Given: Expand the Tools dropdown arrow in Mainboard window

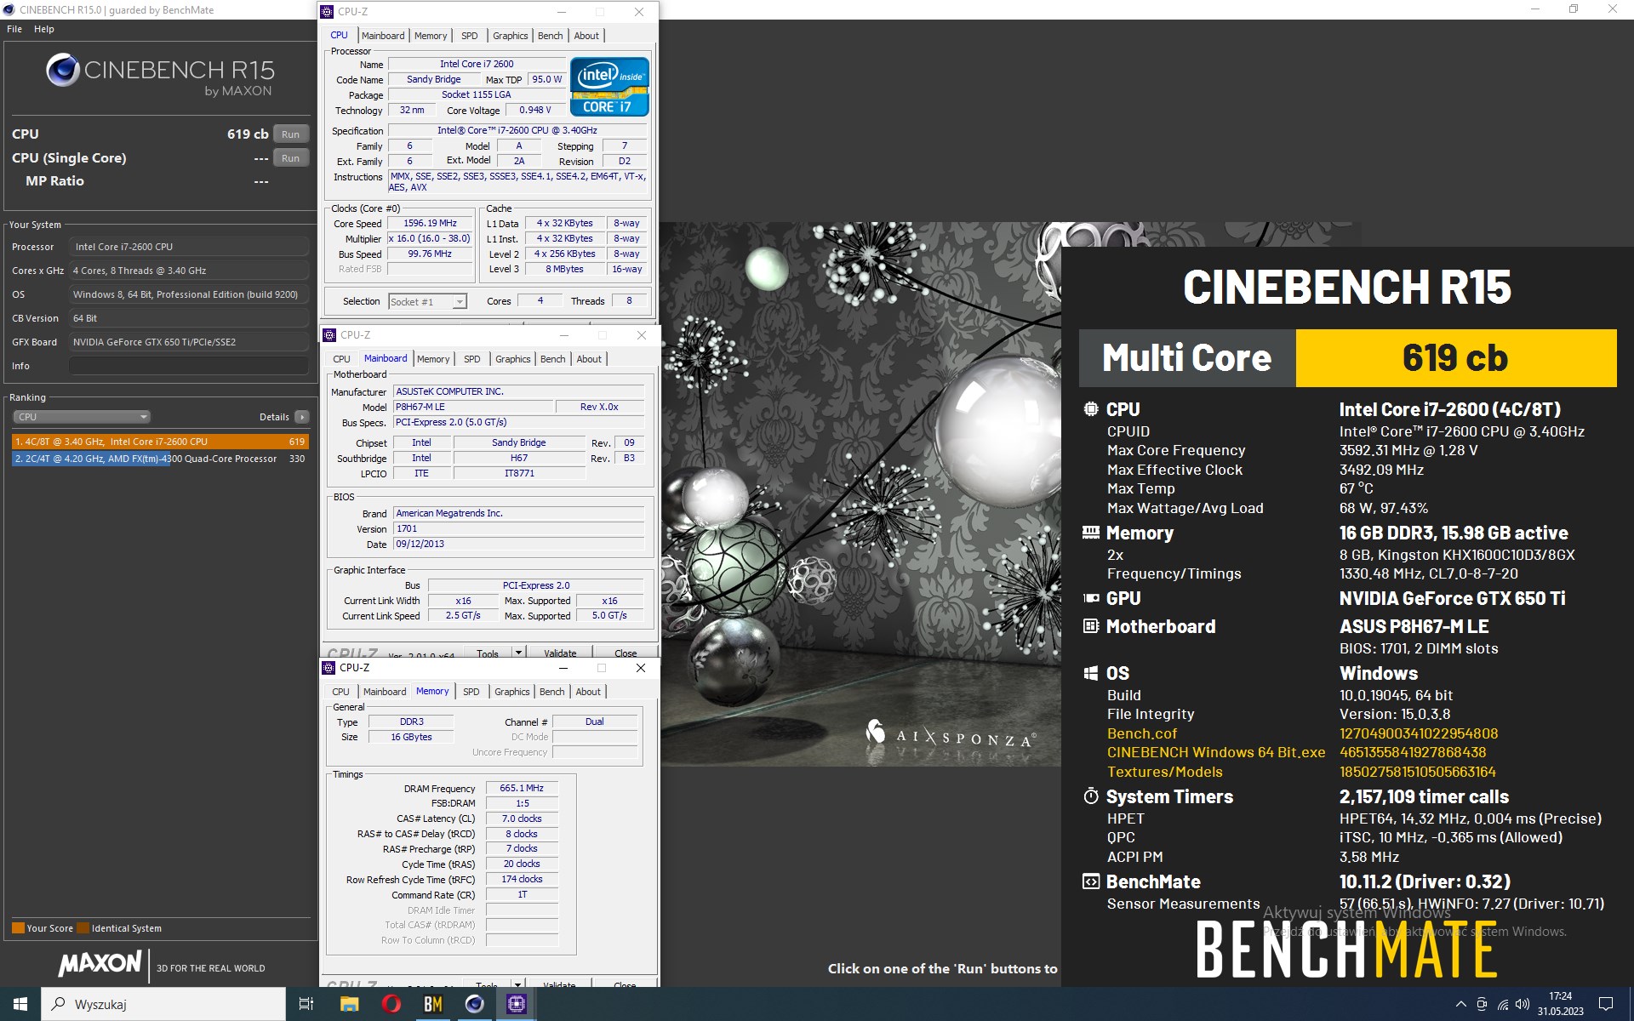Looking at the screenshot, I should (517, 653).
